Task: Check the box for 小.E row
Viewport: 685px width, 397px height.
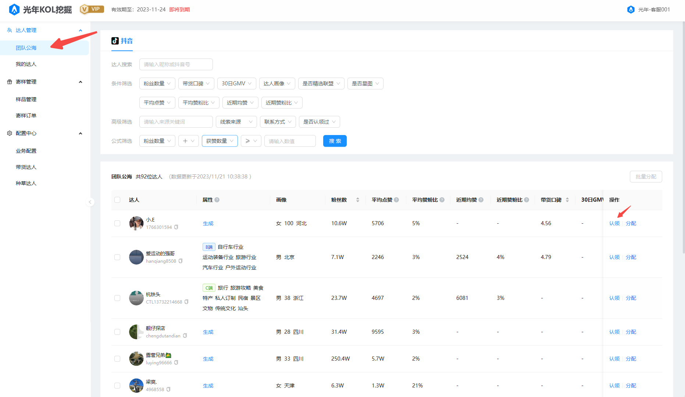Action: tap(117, 223)
